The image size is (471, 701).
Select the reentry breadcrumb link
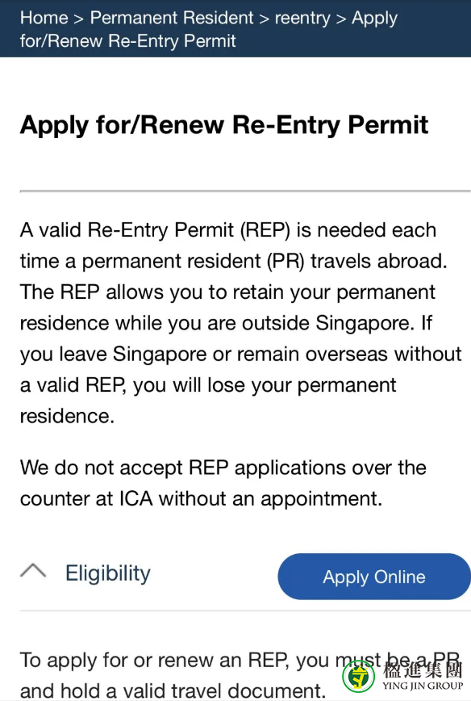pos(302,19)
